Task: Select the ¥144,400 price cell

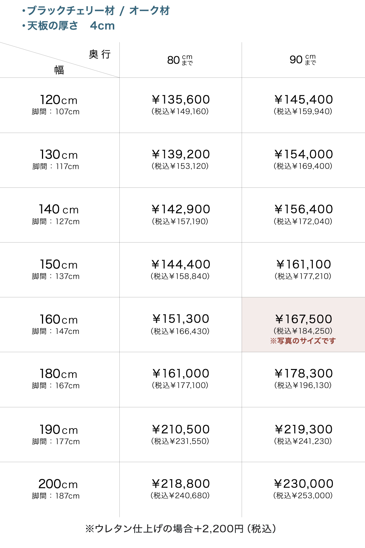Action: 181,265
